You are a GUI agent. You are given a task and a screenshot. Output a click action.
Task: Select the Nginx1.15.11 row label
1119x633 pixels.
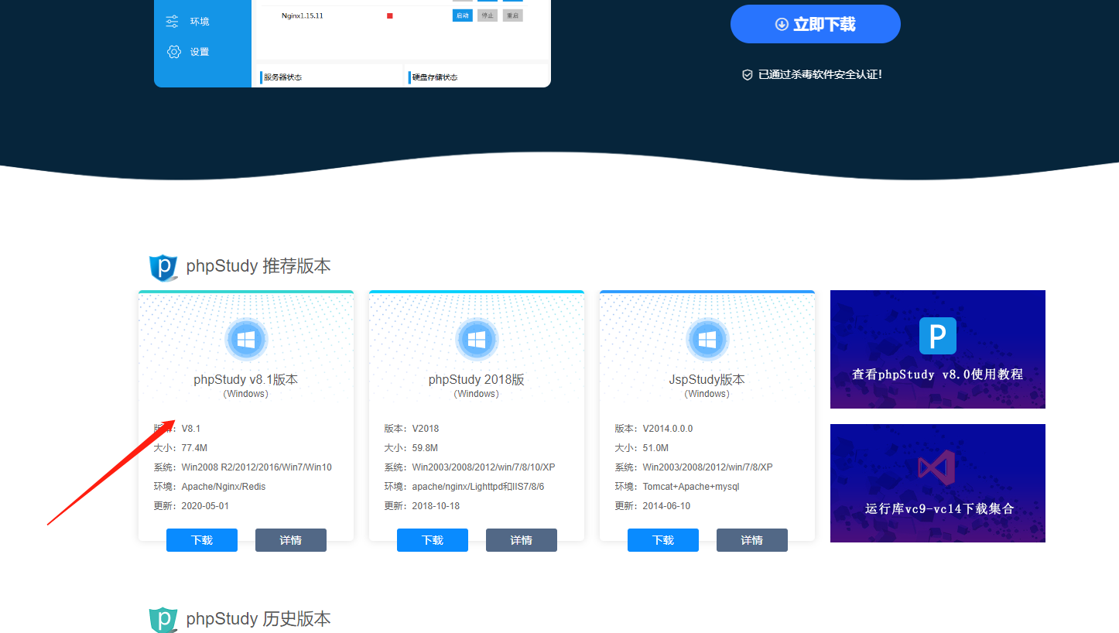[303, 15]
